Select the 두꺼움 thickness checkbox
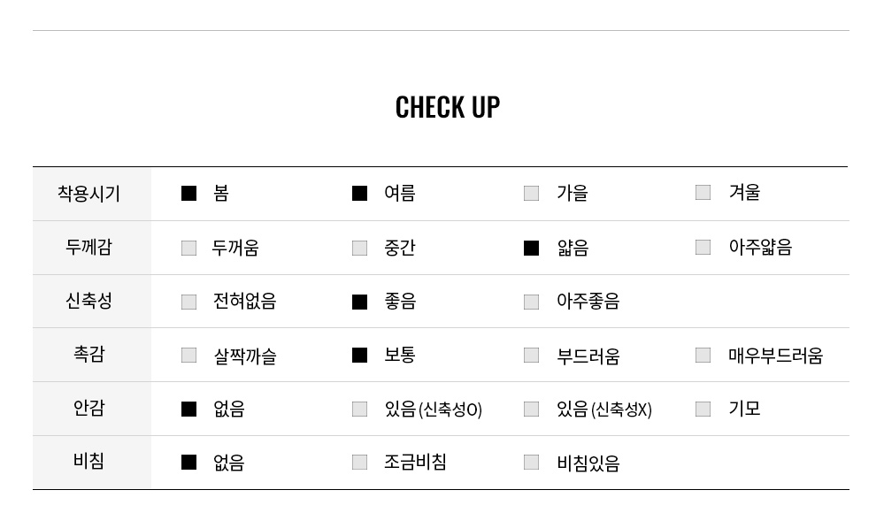884x513 pixels. point(188,248)
